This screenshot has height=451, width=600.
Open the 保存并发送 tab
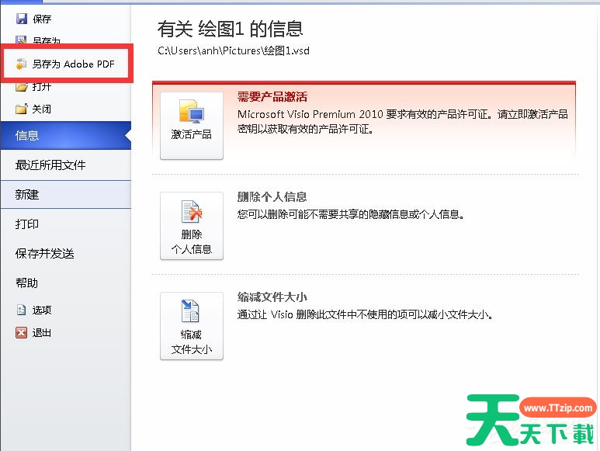click(x=66, y=253)
